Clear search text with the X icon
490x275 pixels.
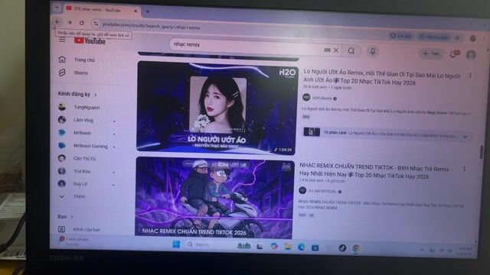(336, 50)
